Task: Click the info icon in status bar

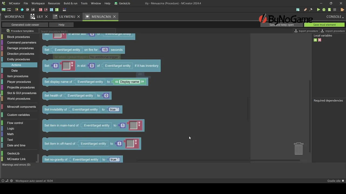Action: [x=3, y=181]
